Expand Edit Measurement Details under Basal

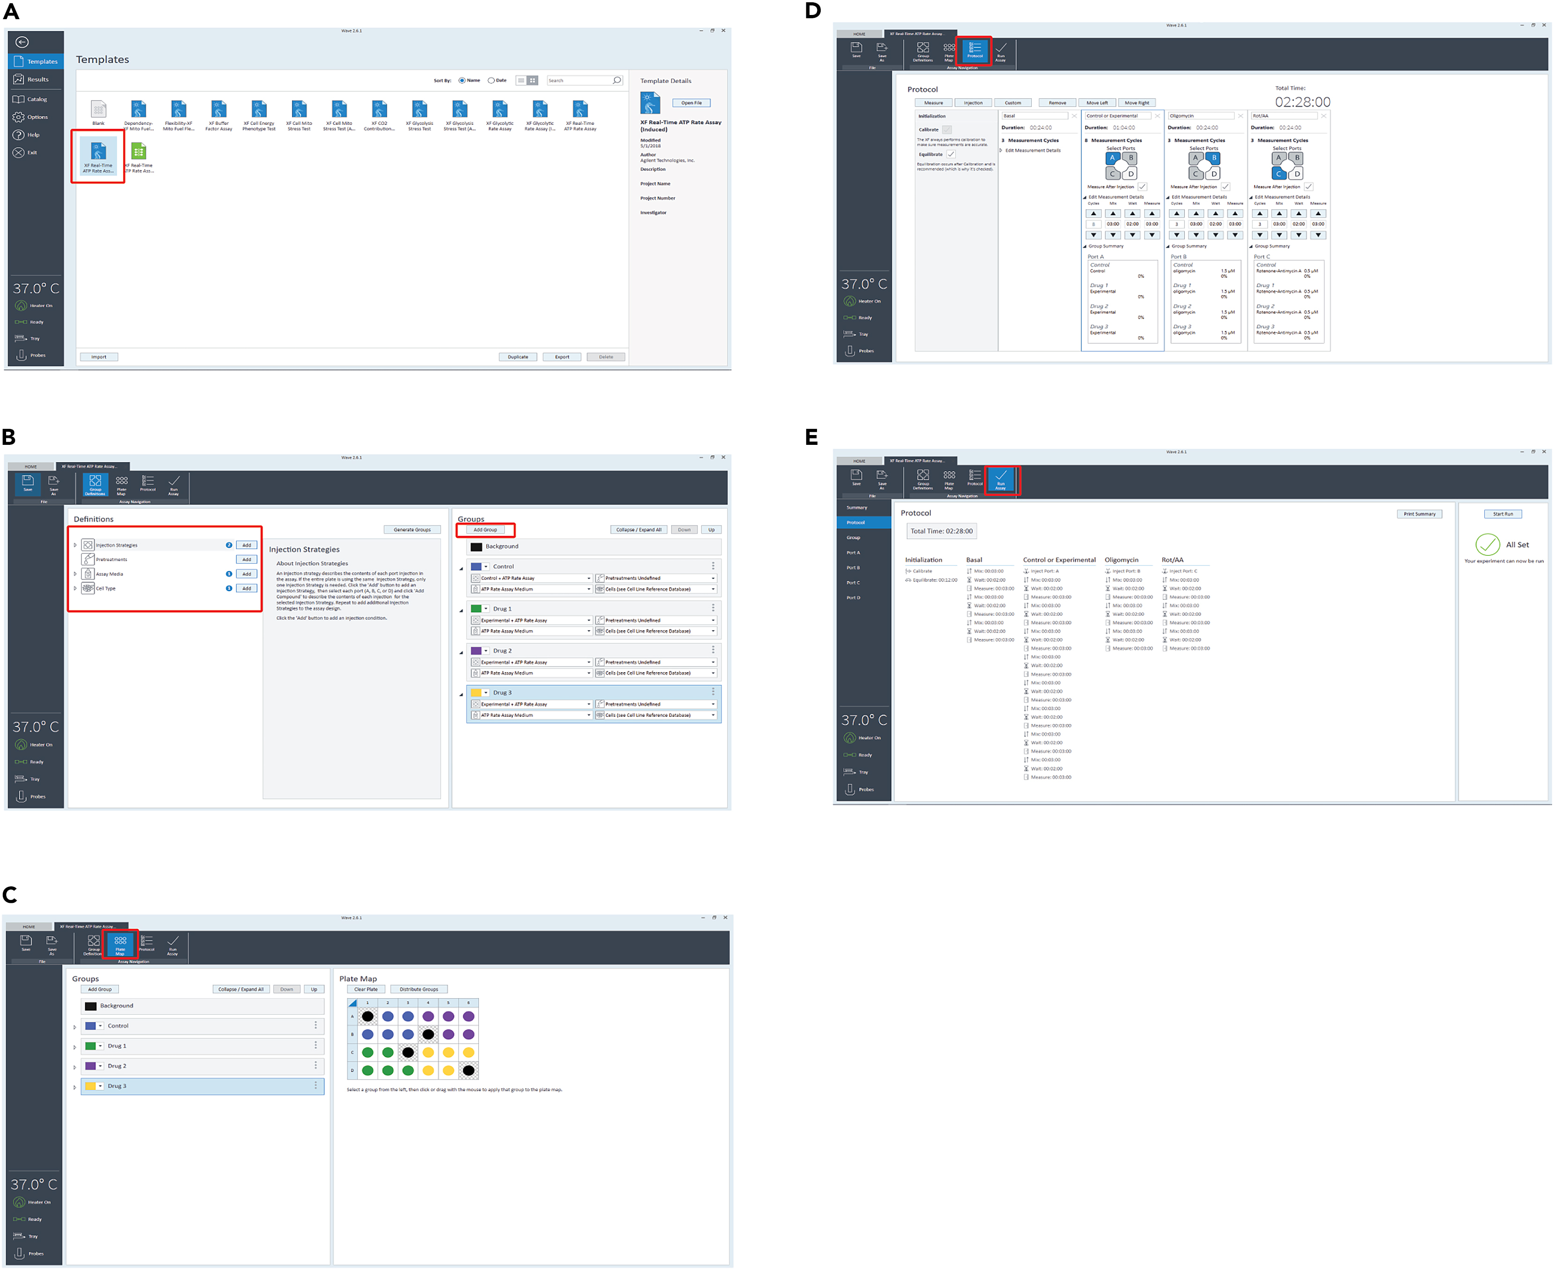point(1001,151)
